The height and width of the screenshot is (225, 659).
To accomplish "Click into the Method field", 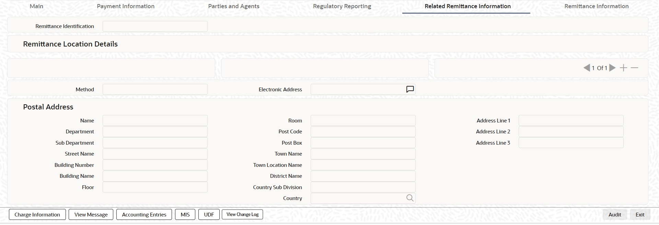I will (x=155, y=89).
